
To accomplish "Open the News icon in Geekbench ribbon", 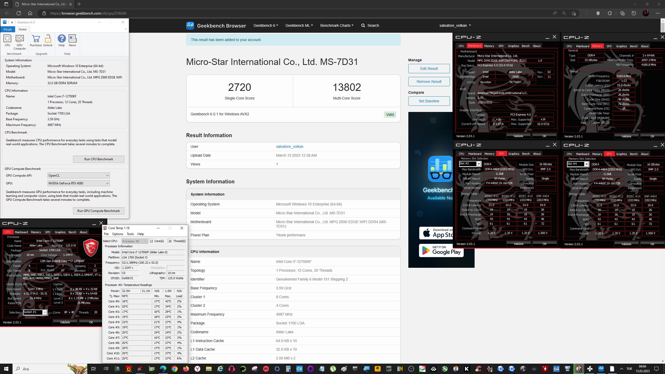I will [72, 41].
